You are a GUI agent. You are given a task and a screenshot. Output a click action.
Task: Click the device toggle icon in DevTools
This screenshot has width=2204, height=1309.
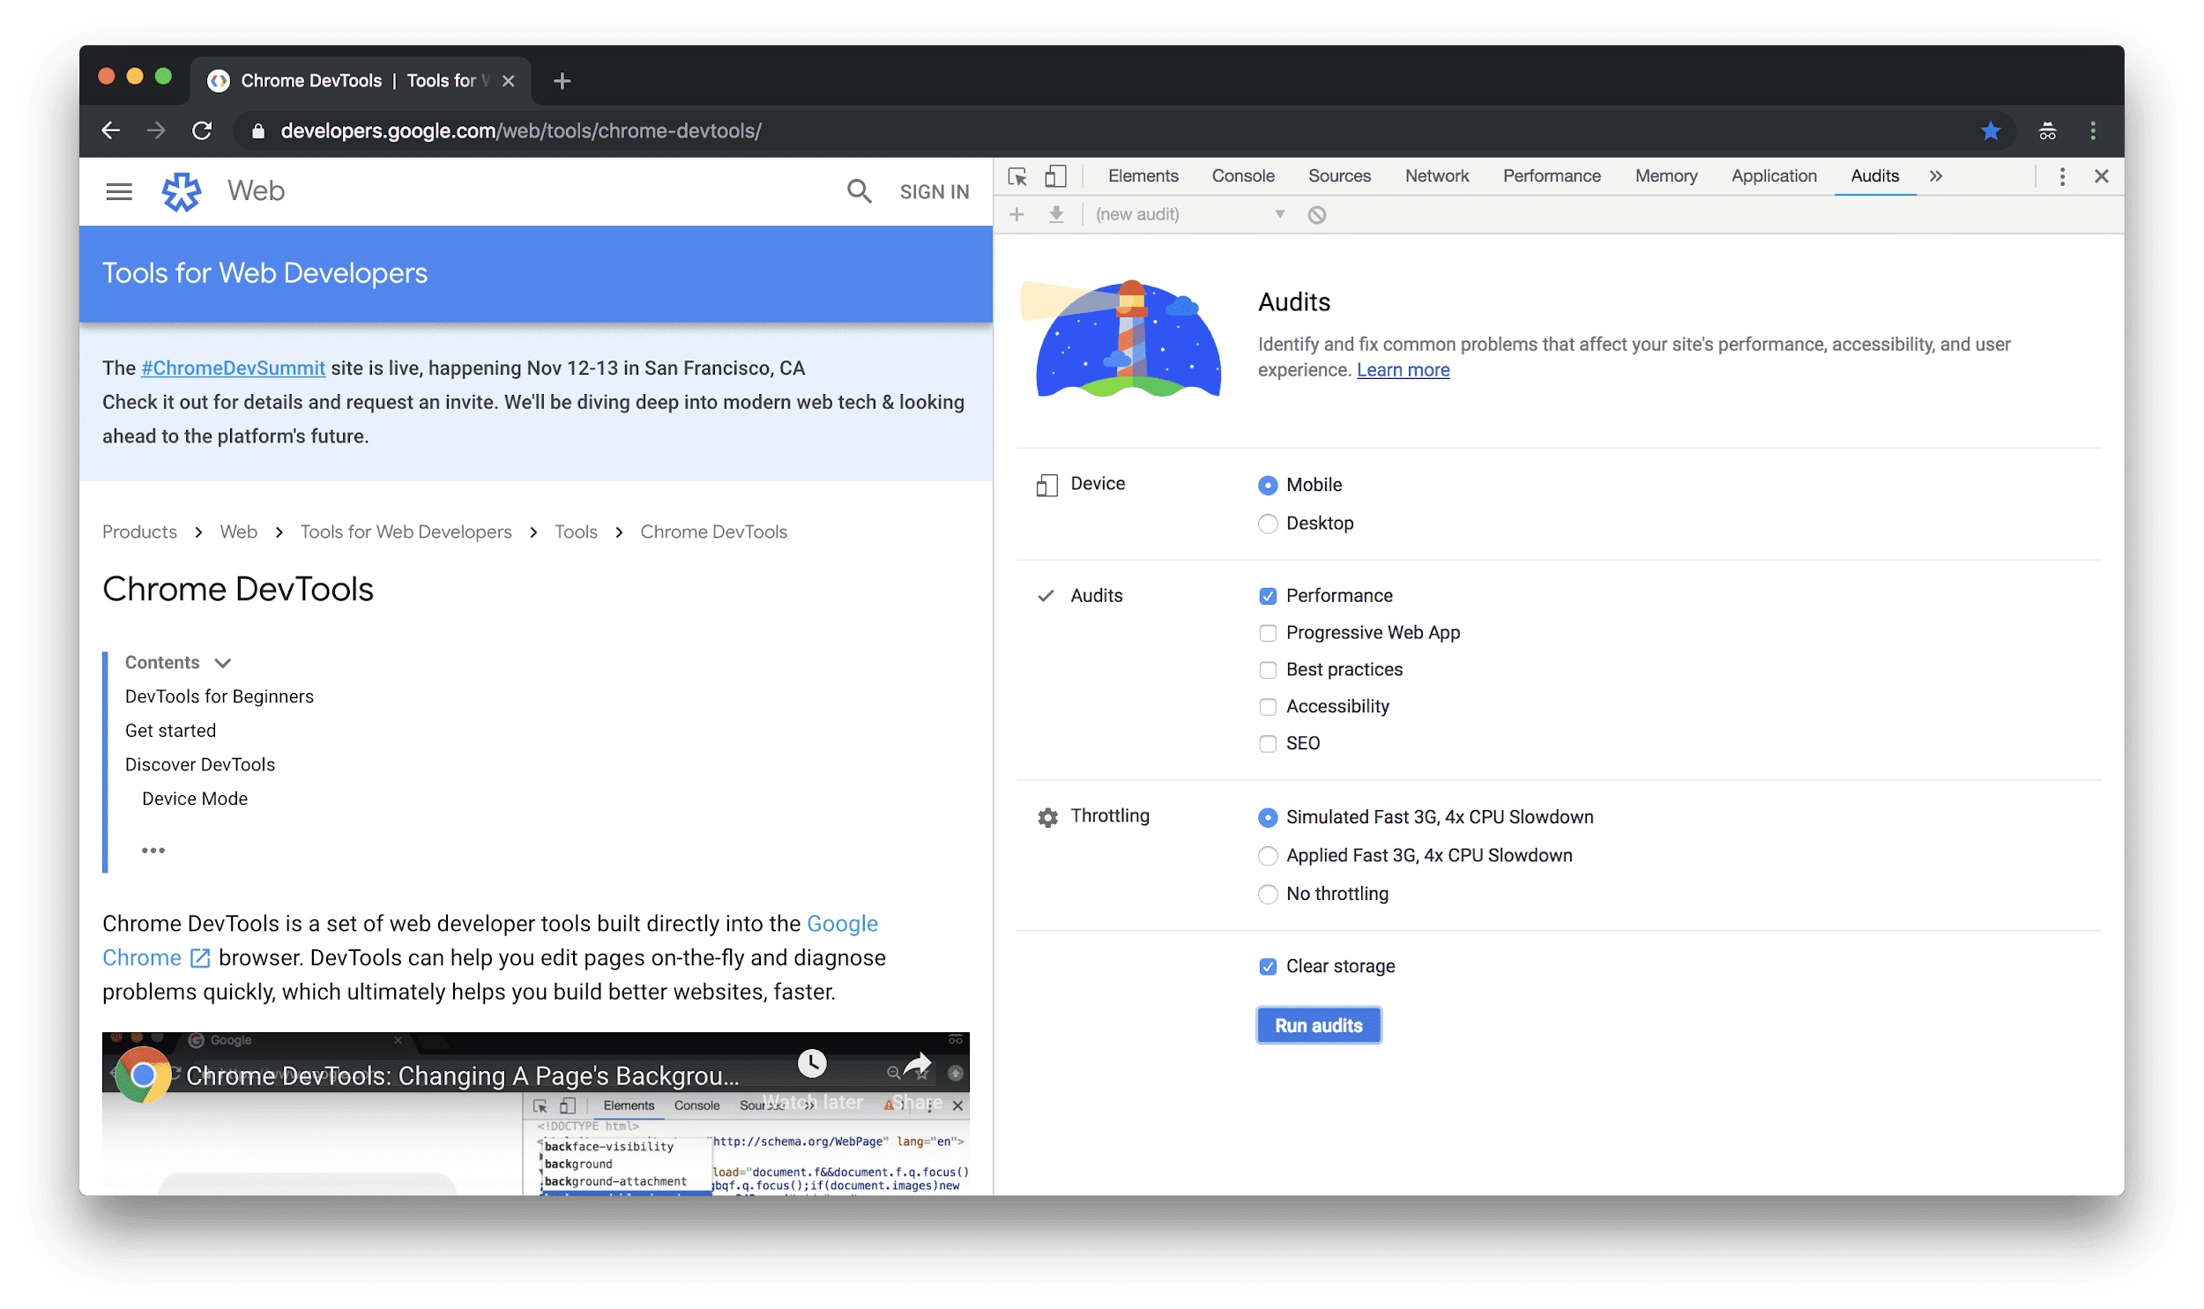(x=1055, y=175)
